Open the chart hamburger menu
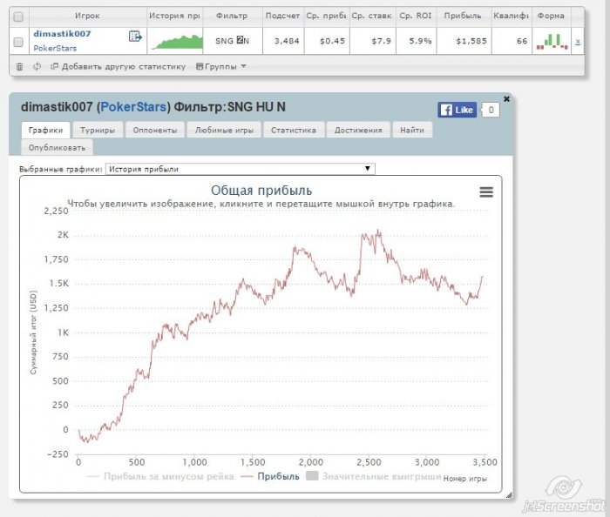610x517 pixels. point(486,191)
